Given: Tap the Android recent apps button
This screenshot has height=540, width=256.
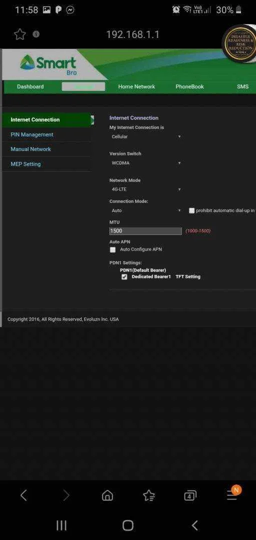Looking at the screenshot, I should [61, 525].
